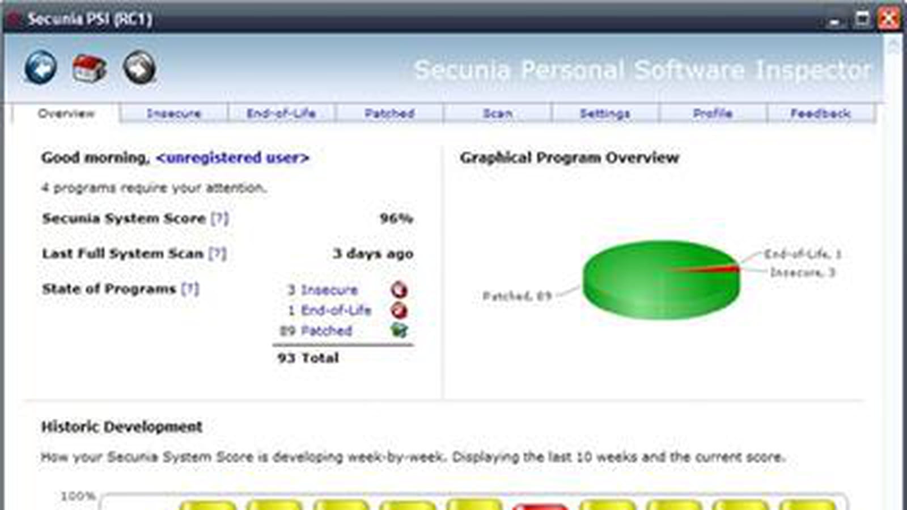The height and width of the screenshot is (510, 907).
Task: Open help [?] for Secunia System Score
Action: (x=219, y=218)
